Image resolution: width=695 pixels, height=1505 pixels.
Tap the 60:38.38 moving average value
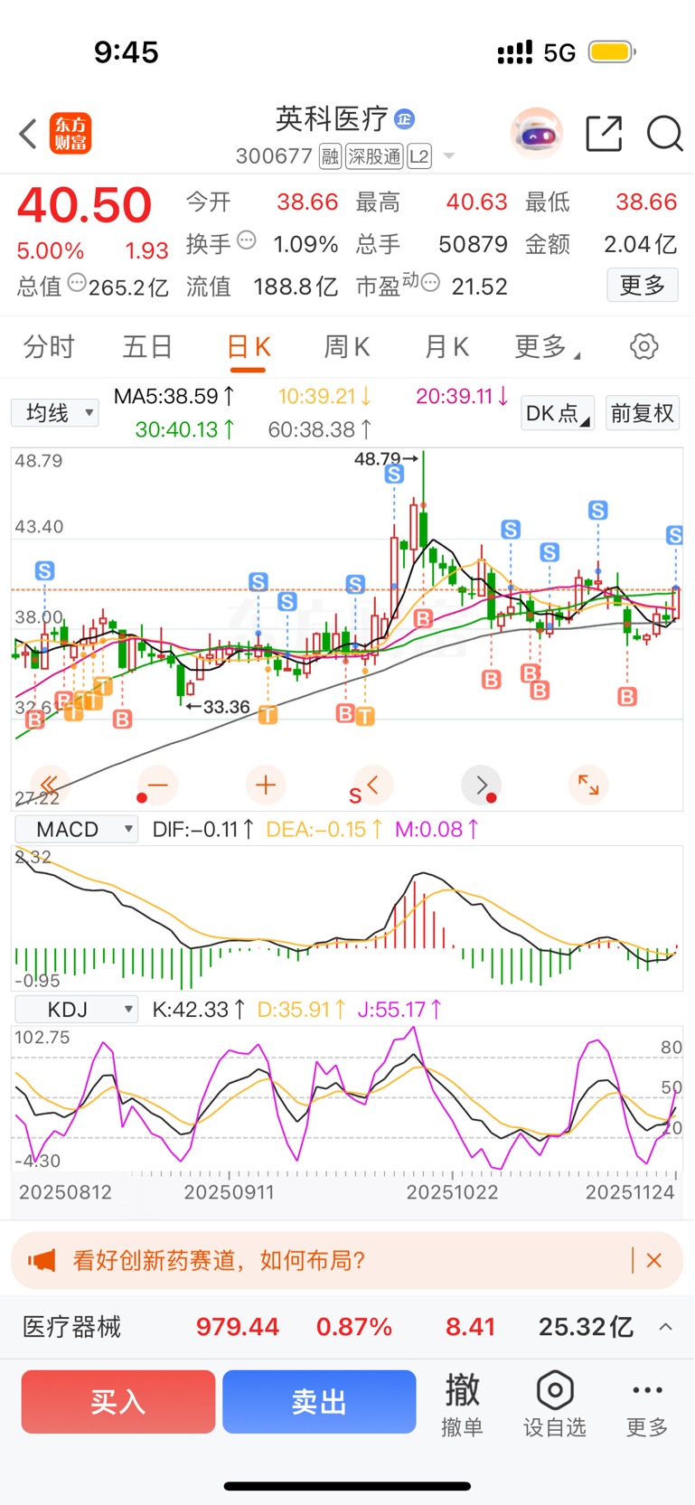pos(320,429)
